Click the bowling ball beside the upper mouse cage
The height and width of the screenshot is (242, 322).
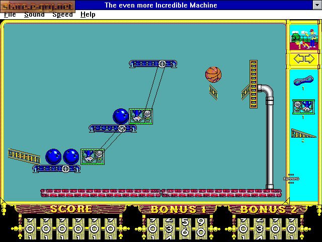[x=121, y=116]
